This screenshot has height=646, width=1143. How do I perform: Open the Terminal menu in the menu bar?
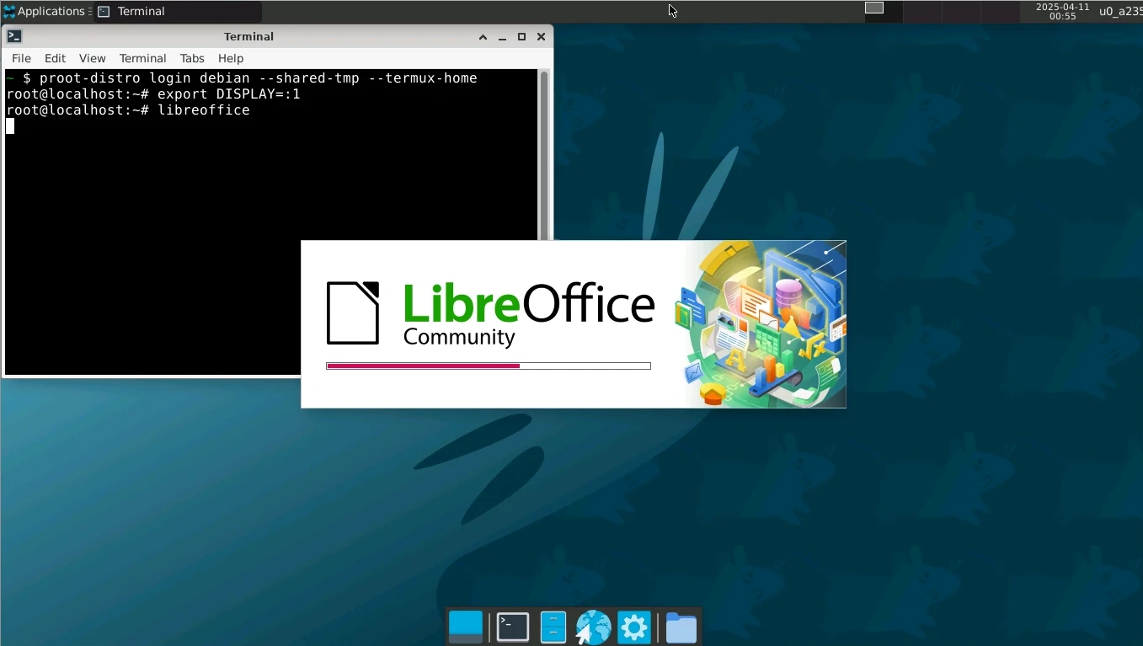(142, 58)
